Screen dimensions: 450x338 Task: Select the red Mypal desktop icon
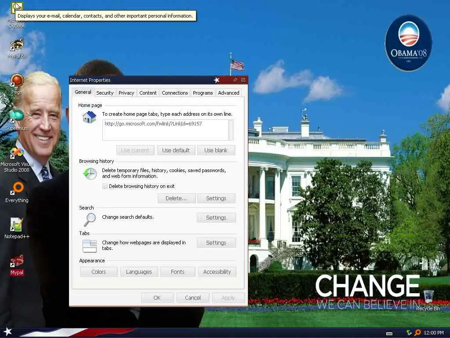[17, 265]
